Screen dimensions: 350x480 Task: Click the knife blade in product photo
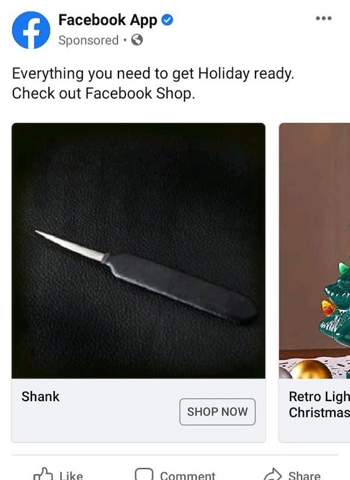(71, 246)
